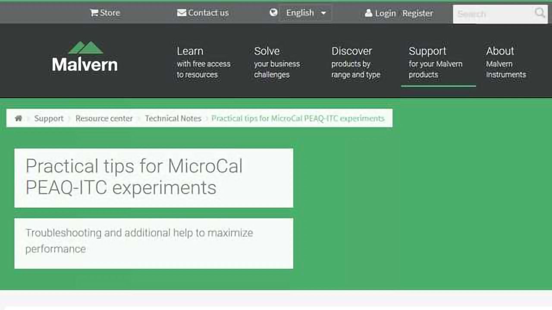Click the Store link

(110, 13)
